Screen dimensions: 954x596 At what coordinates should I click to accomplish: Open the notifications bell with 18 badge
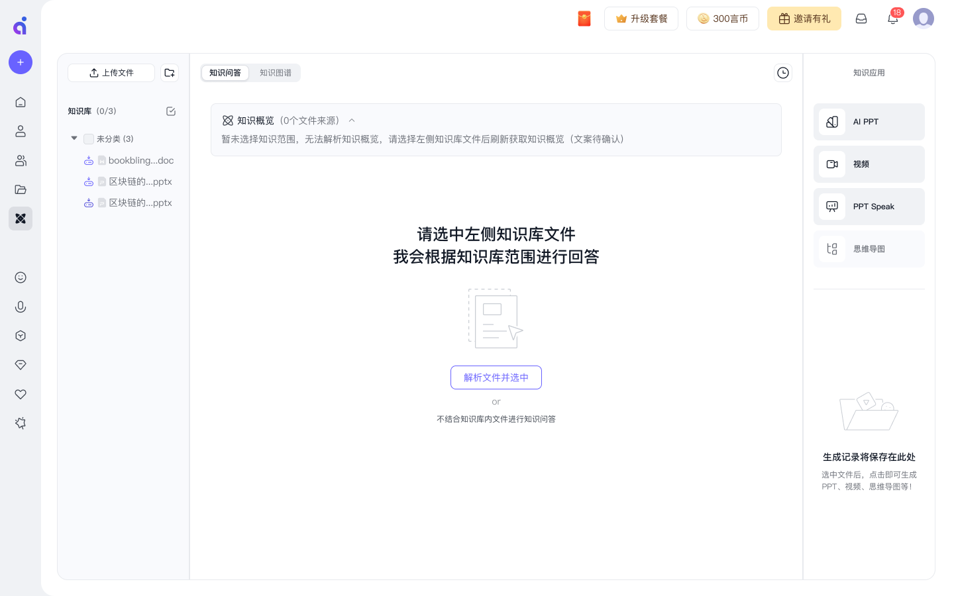pyautogui.click(x=892, y=19)
